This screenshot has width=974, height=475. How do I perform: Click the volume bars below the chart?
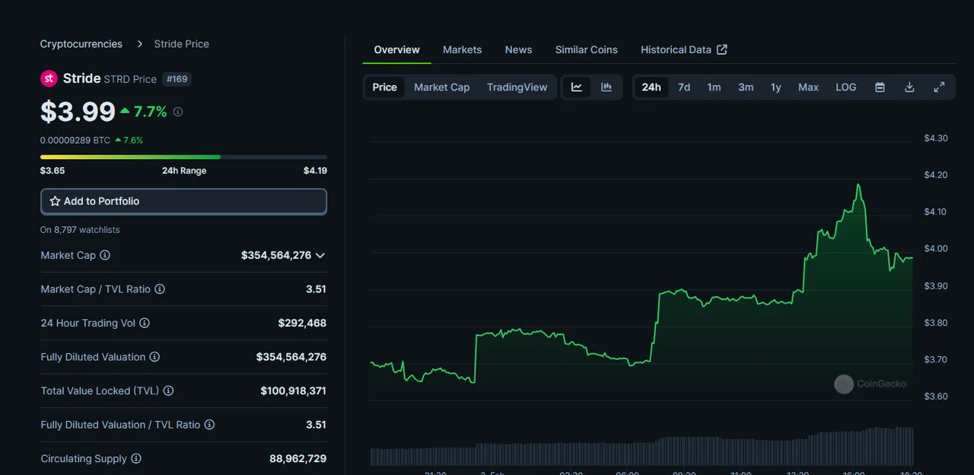click(641, 447)
